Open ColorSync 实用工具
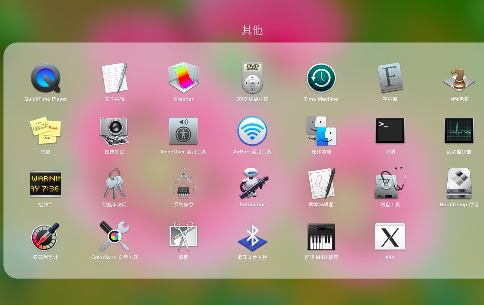Screen dimensions: 484x305 (x=114, y=236)
